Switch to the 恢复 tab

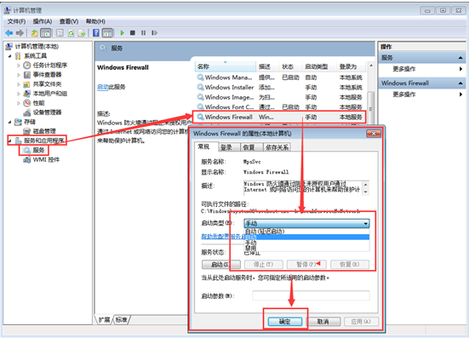pos(252,147)
